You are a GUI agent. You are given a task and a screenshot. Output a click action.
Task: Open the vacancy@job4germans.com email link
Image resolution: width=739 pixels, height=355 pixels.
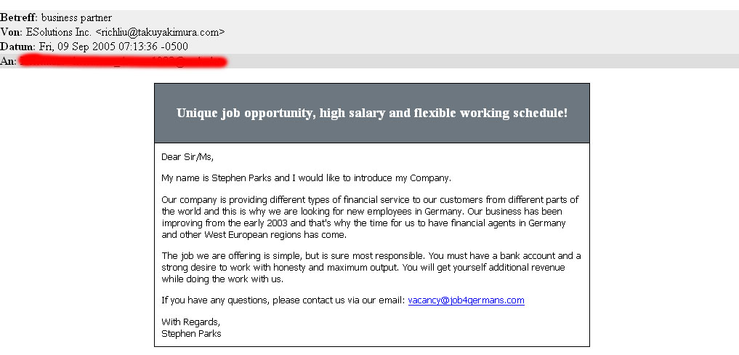tap(466, 300)
